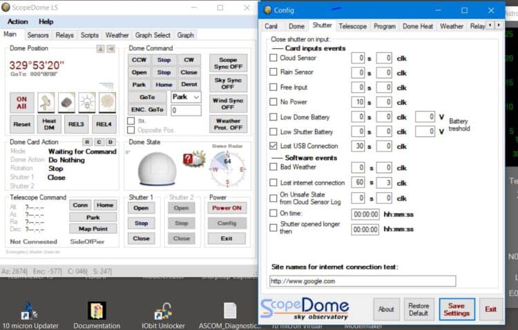Open the Action menu
The image size is (518, 330).
[x=18, y=21]
